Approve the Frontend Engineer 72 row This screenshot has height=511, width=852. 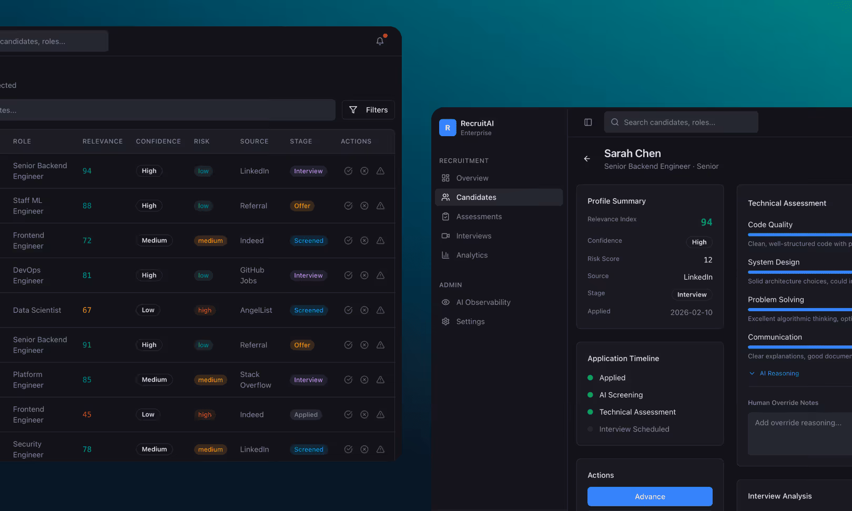[x=348, y=240]
